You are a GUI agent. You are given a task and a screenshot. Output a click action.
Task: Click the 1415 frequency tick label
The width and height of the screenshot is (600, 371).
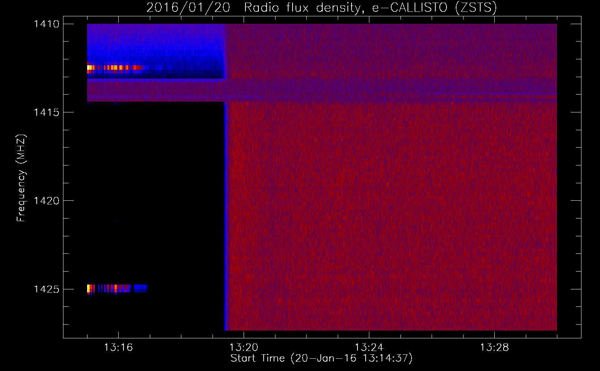click(x=46, y=112)
